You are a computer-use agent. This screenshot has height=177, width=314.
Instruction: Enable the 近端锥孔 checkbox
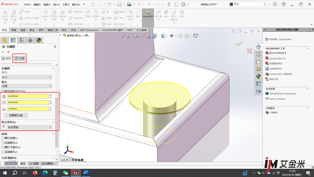[3, 143]
